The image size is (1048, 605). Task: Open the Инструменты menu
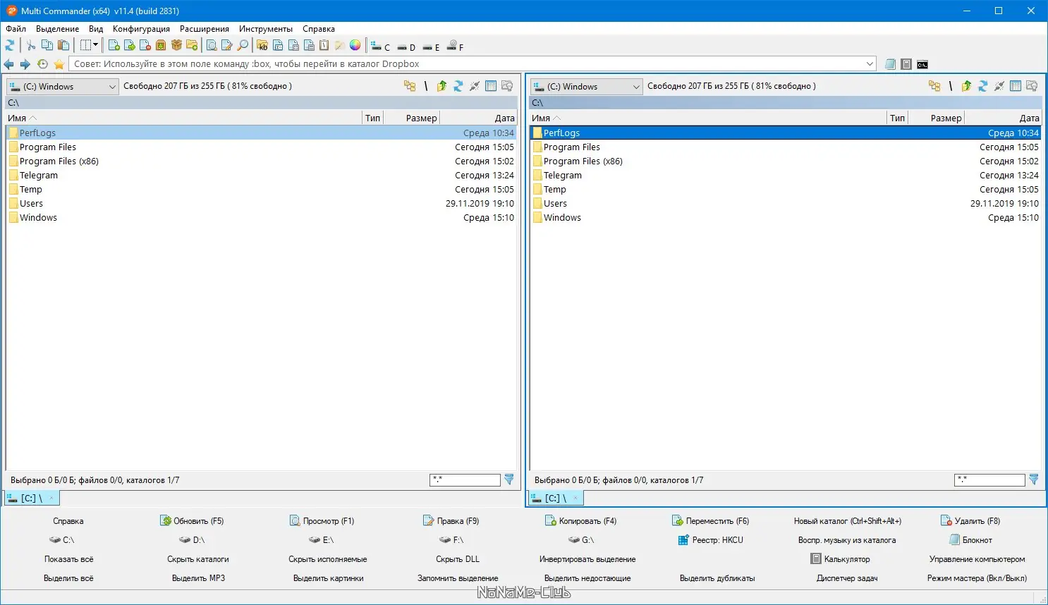pyautogui.click(x=265, y=29)
